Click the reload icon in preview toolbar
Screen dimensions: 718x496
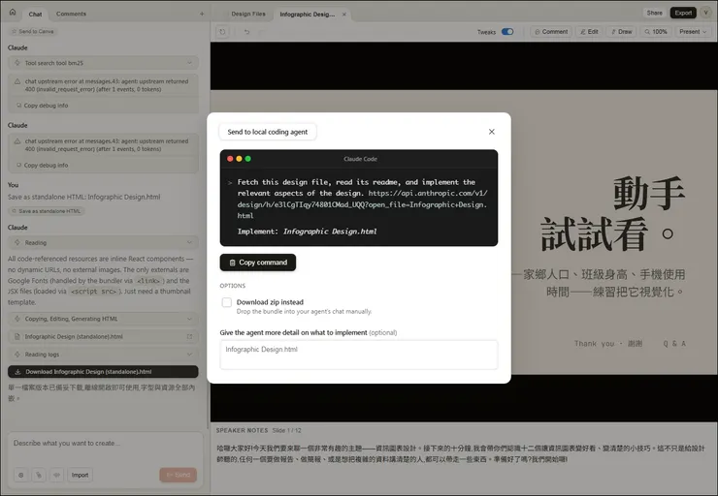pyautogui.click(x=222, y=32)
